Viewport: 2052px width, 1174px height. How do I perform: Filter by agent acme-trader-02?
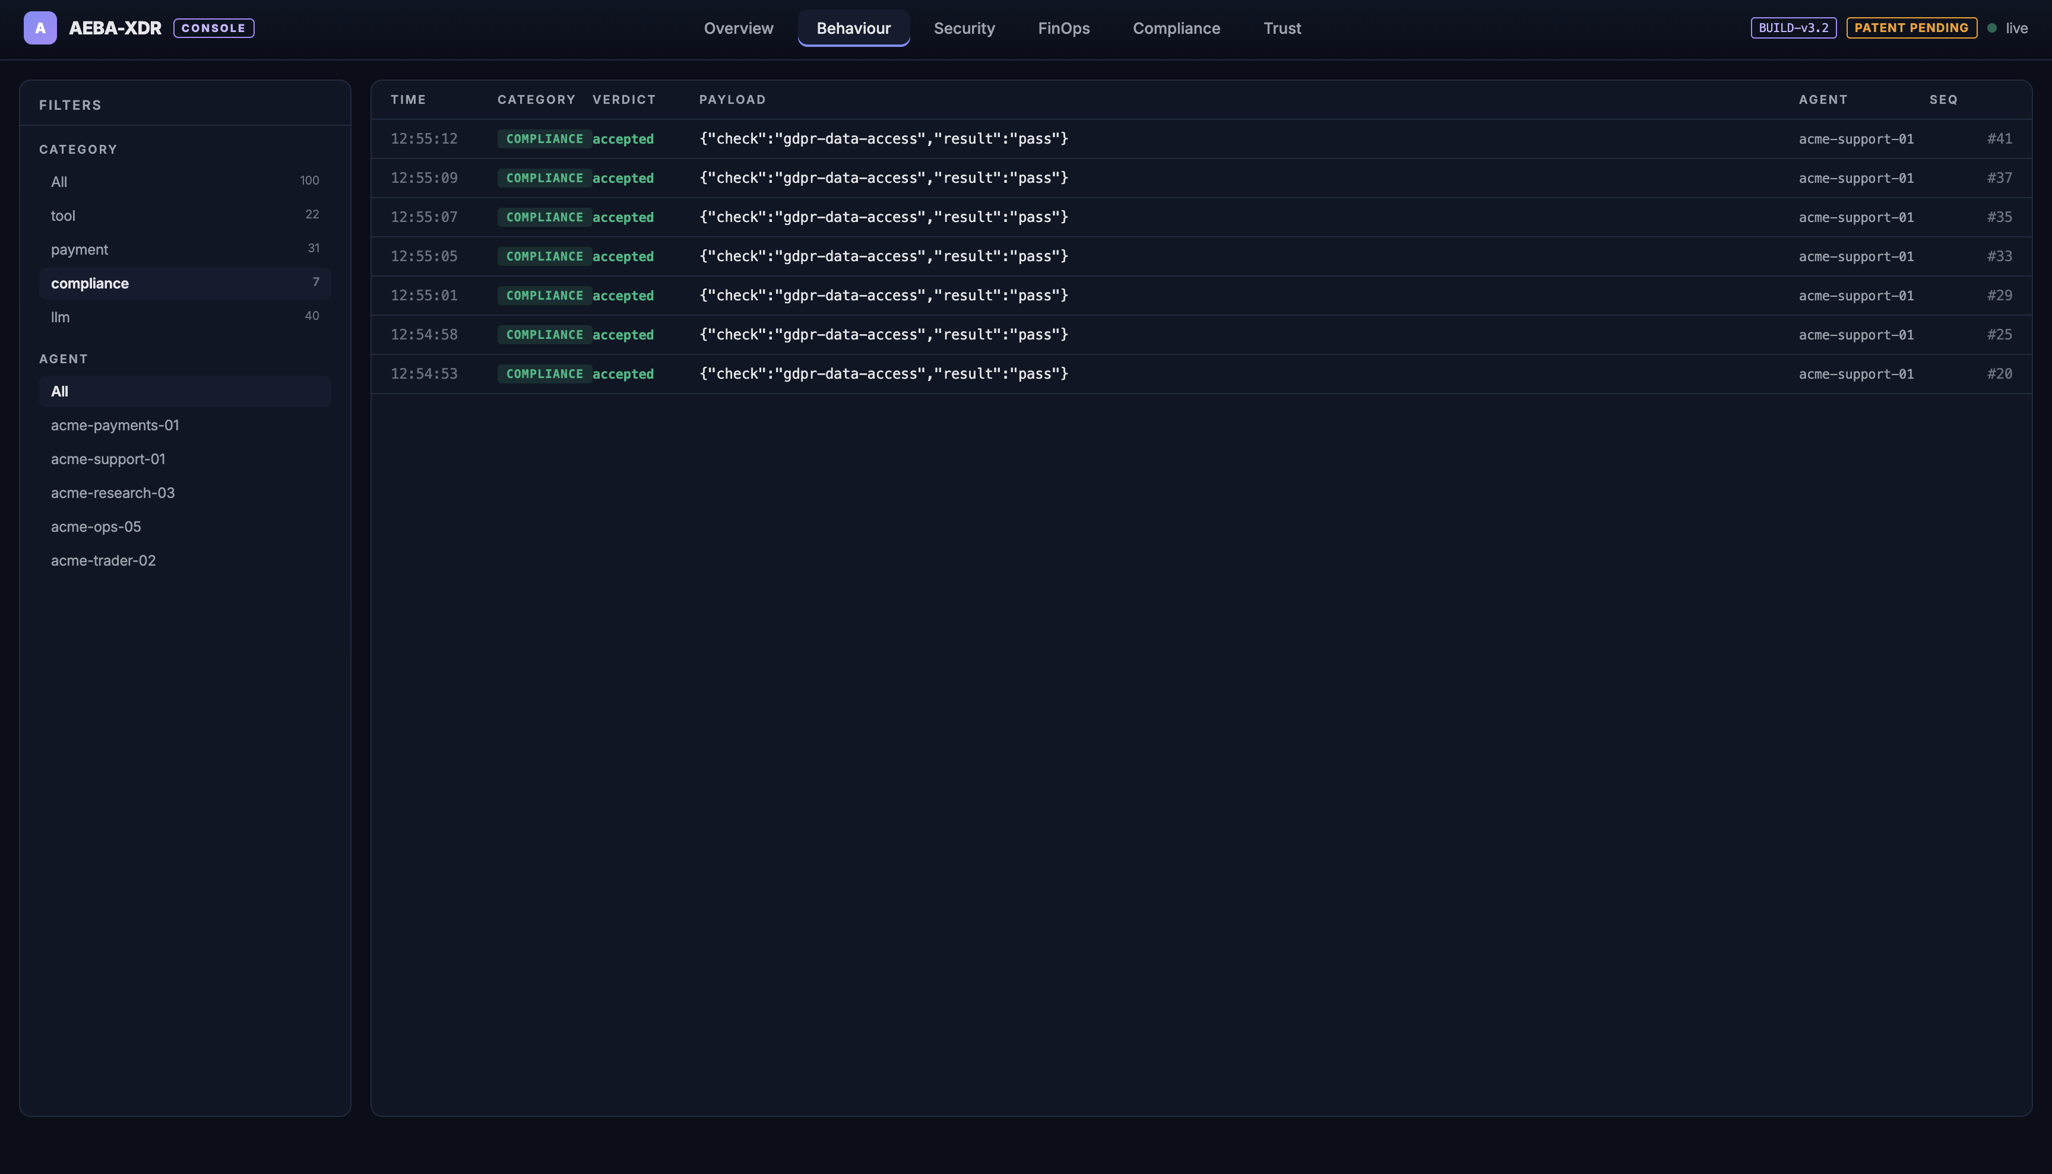[x=103, y=560]
